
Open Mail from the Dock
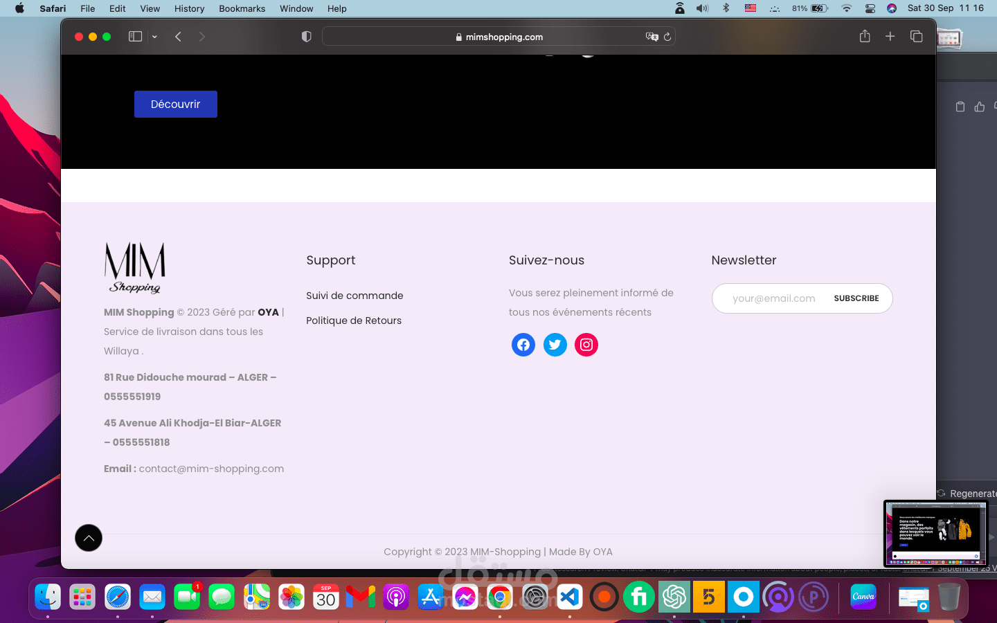click(x=152, y=597)
